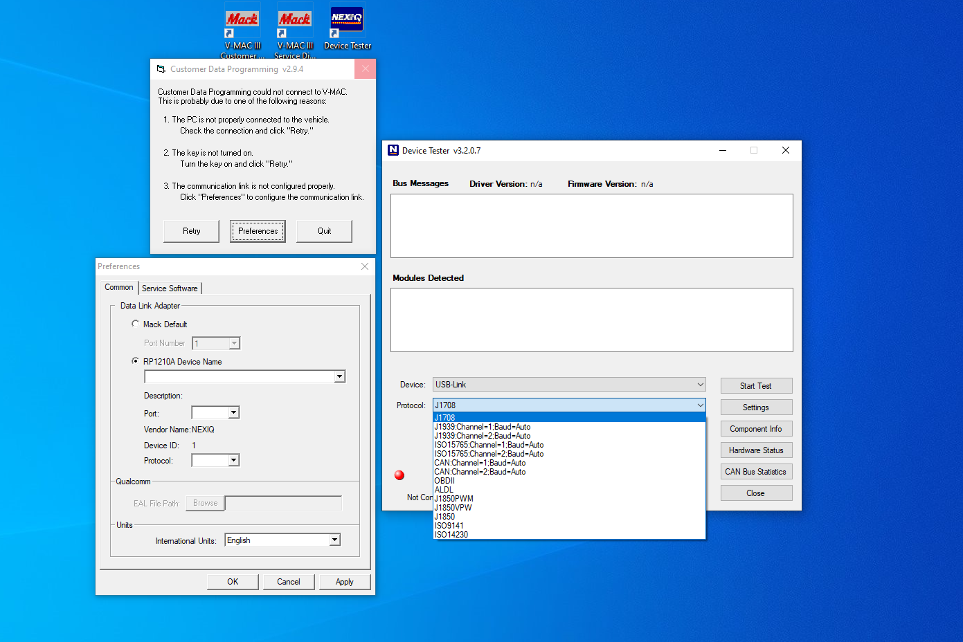
Task: Click Apply in the Preferences dialog
Action: tap(345, 581)
